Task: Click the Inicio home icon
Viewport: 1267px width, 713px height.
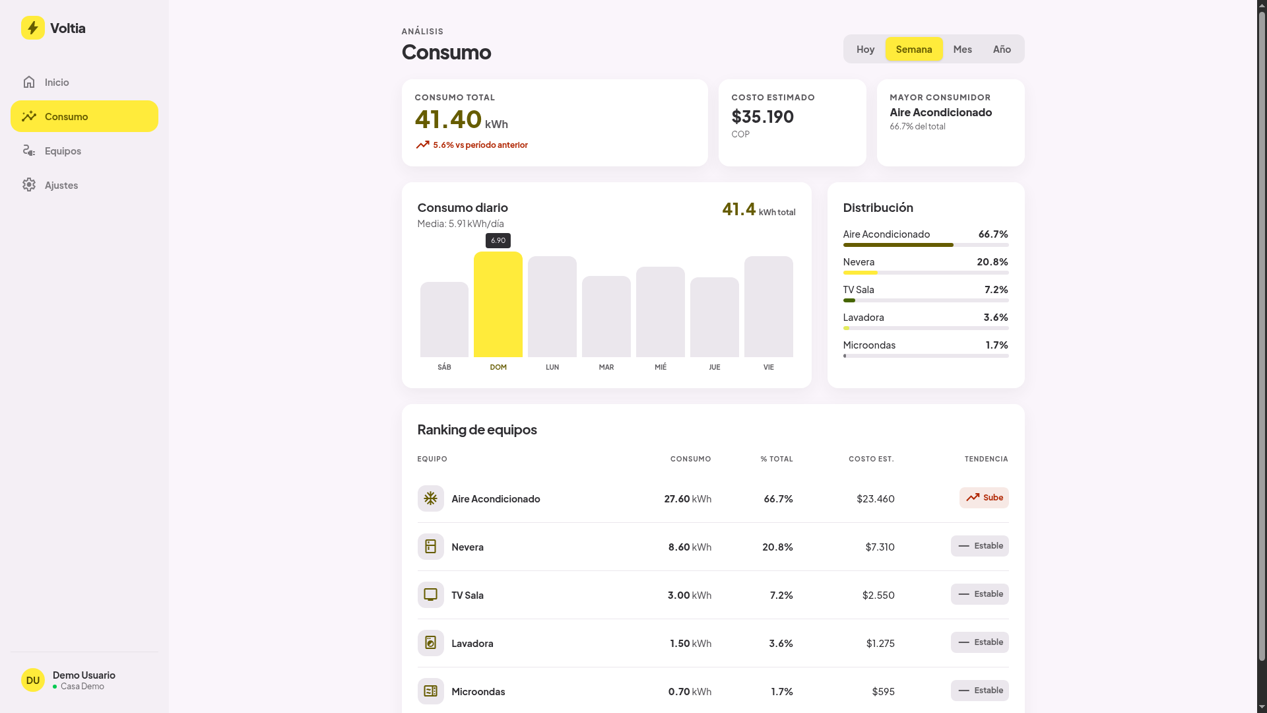Action: (x=29, y=82)
